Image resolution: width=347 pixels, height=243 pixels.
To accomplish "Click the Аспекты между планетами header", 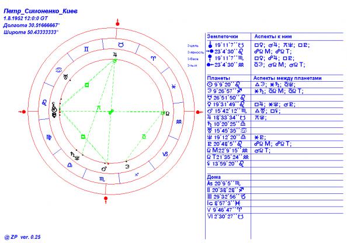I will [287, 78].
